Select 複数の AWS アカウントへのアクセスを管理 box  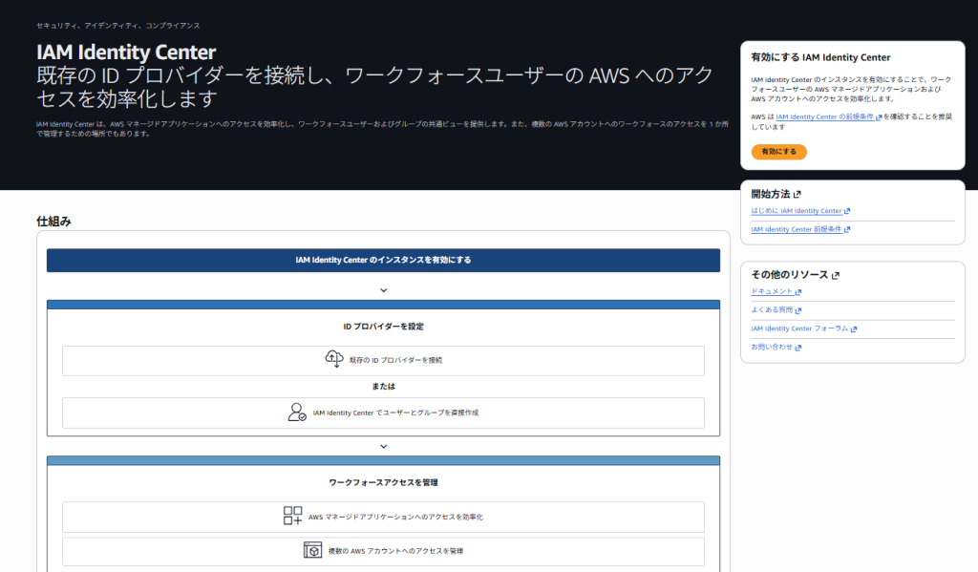[x=383, y=551]
